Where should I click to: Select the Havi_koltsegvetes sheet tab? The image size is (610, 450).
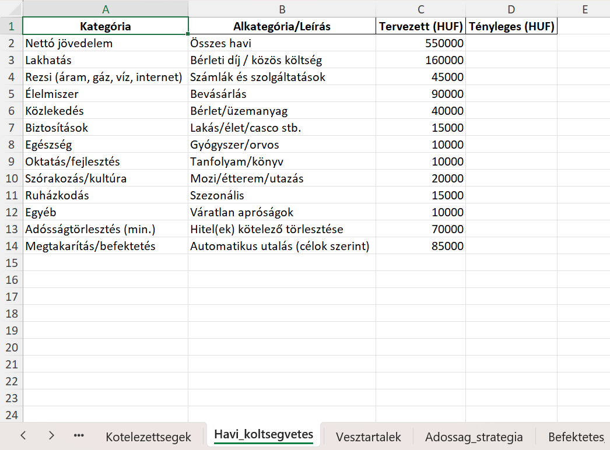tap(264, 434)
